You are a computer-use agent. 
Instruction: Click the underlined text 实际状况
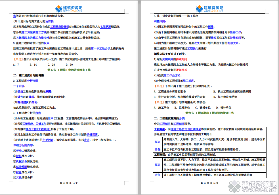point(106,27)
